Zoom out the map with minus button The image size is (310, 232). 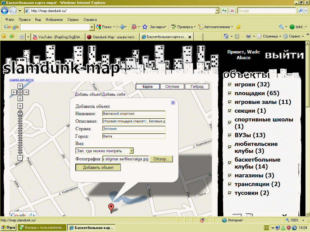20,158
